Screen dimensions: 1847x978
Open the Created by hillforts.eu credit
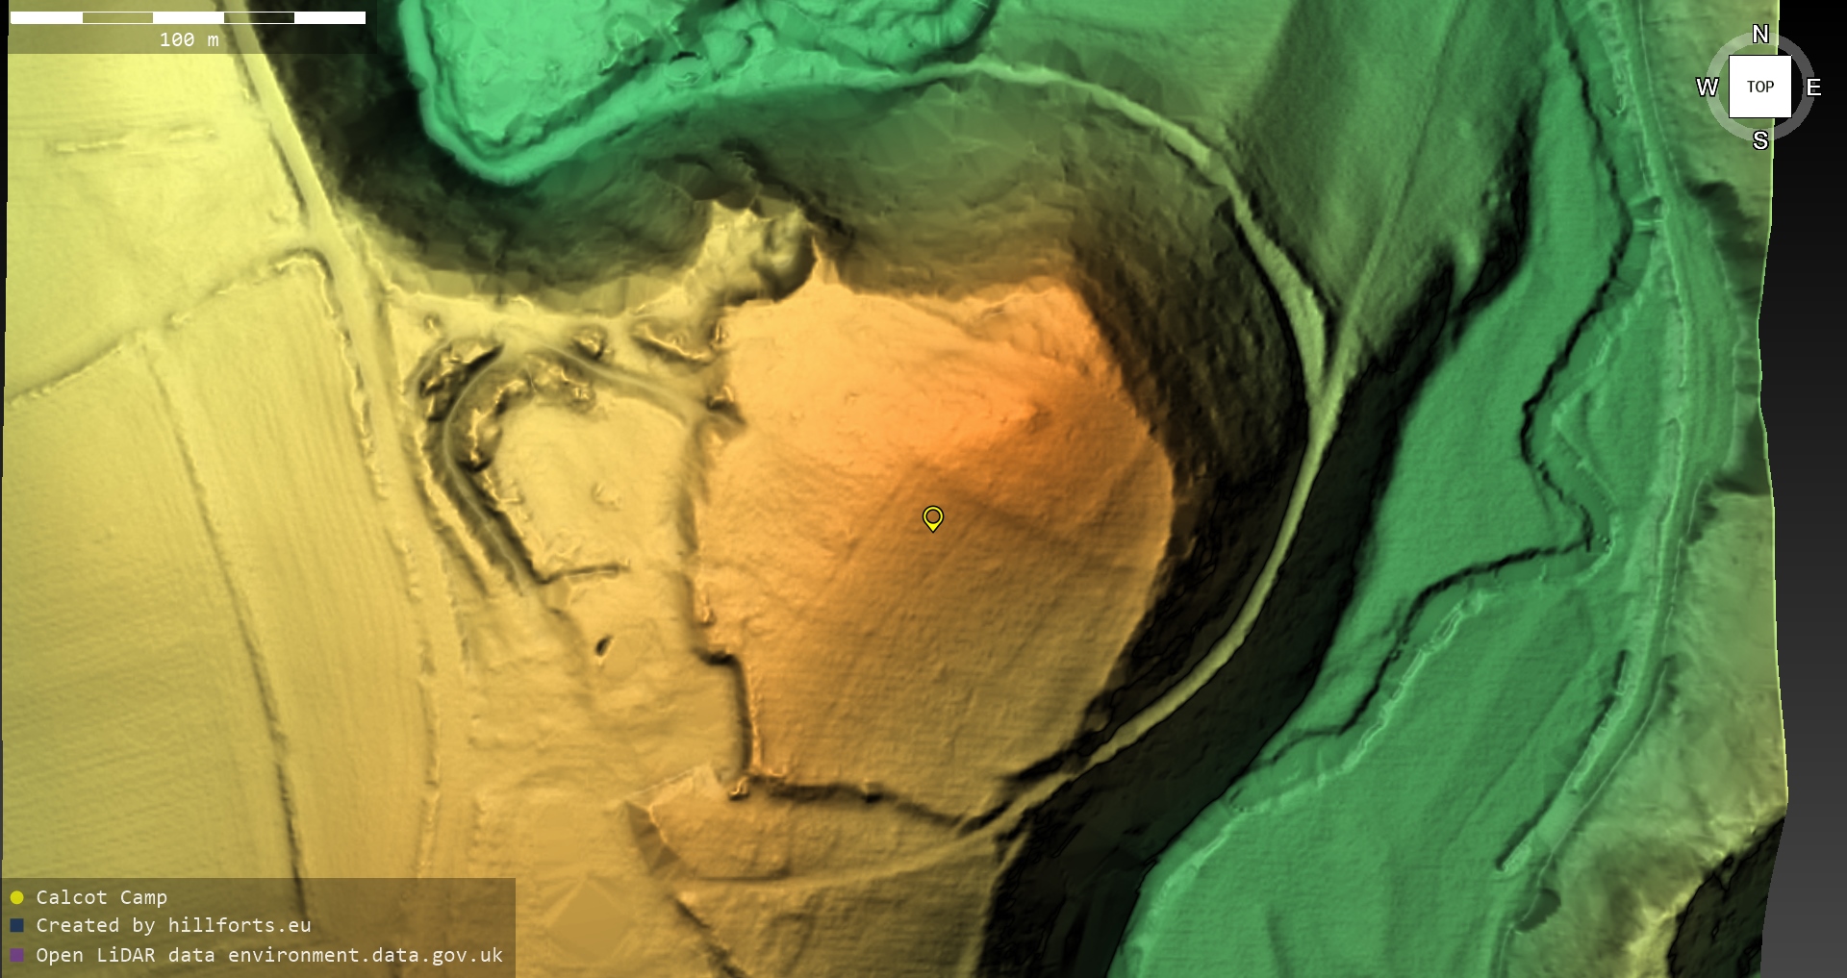tap(173, 925)
